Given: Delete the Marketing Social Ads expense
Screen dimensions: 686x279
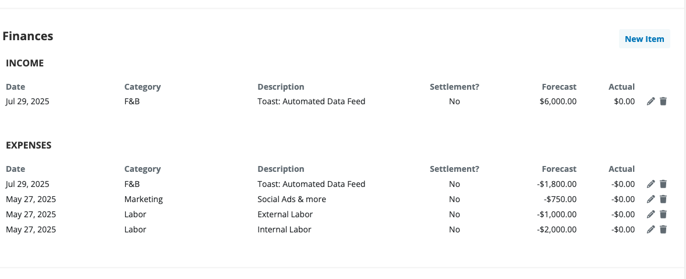Looking at the screenshot, I should [x=663, y=199].
